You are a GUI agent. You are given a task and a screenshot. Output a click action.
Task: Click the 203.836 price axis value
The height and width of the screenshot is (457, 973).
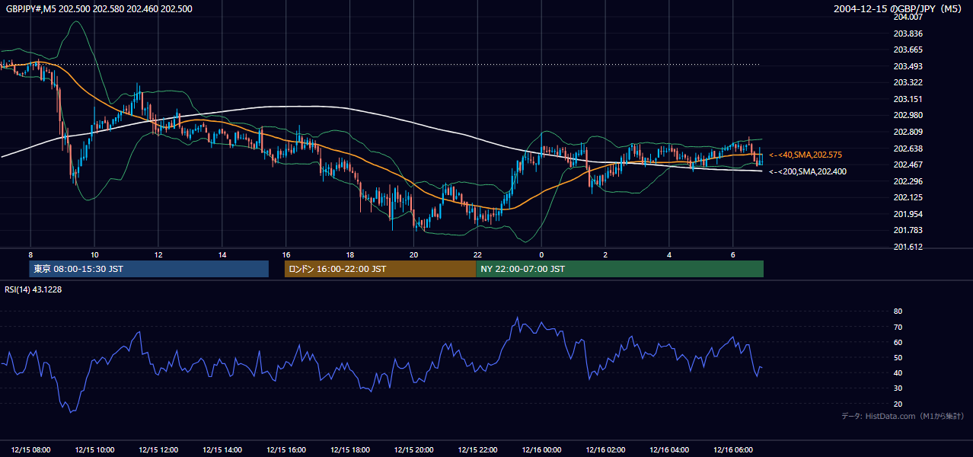tap(908, 34)
